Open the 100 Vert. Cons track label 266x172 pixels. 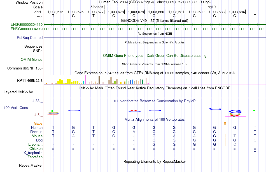tap(16, 108)
